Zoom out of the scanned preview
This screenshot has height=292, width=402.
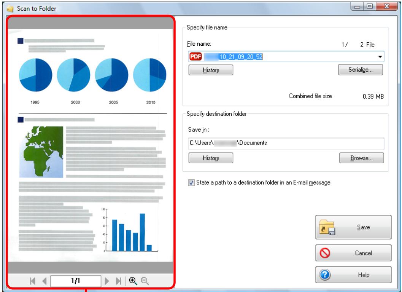coord(145,281)
